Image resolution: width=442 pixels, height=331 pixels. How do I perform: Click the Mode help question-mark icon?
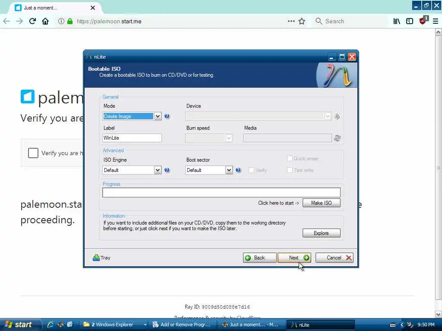(167, 116)
